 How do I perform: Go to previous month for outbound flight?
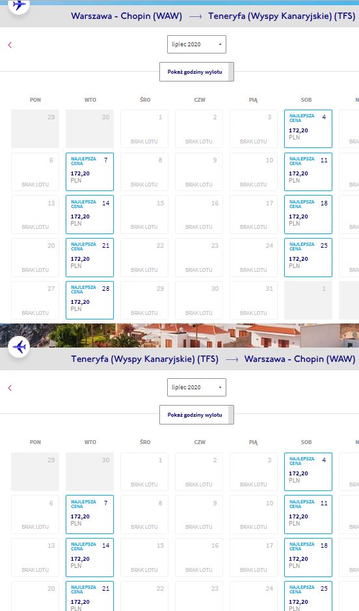[x=10, y=45]
